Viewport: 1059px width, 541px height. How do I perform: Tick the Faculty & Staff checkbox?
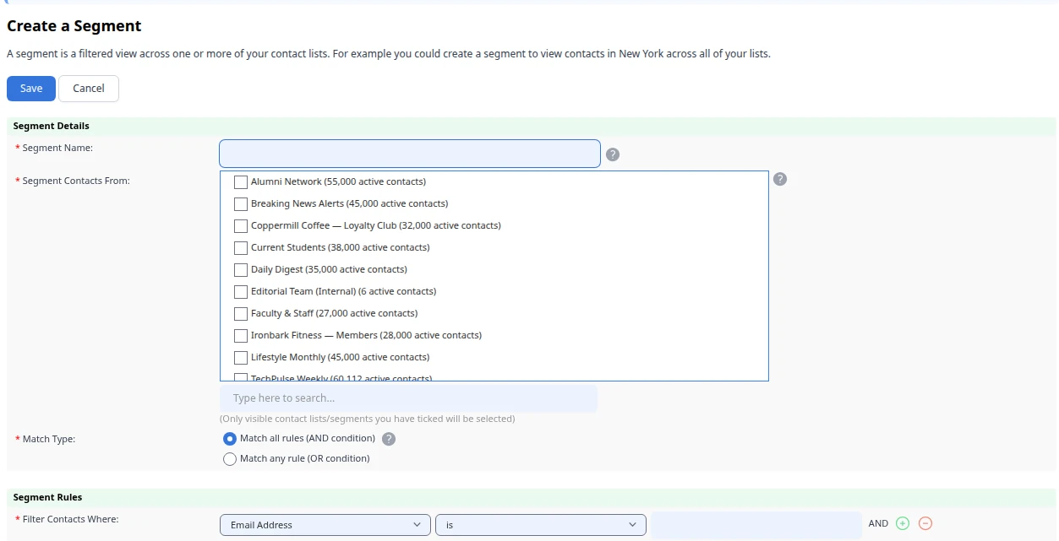[x=241, y=314]
